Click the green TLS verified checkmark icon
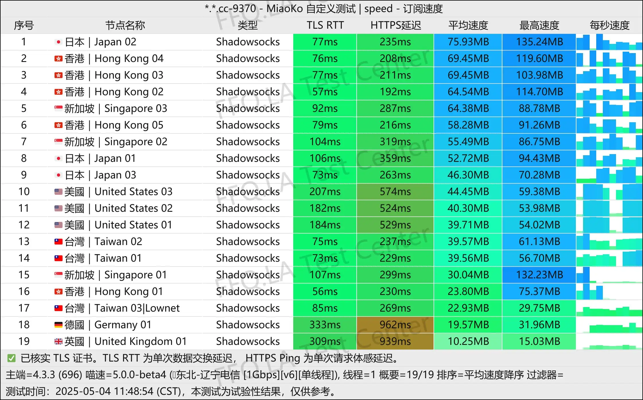The image size is (643, 400). point(11,358)
